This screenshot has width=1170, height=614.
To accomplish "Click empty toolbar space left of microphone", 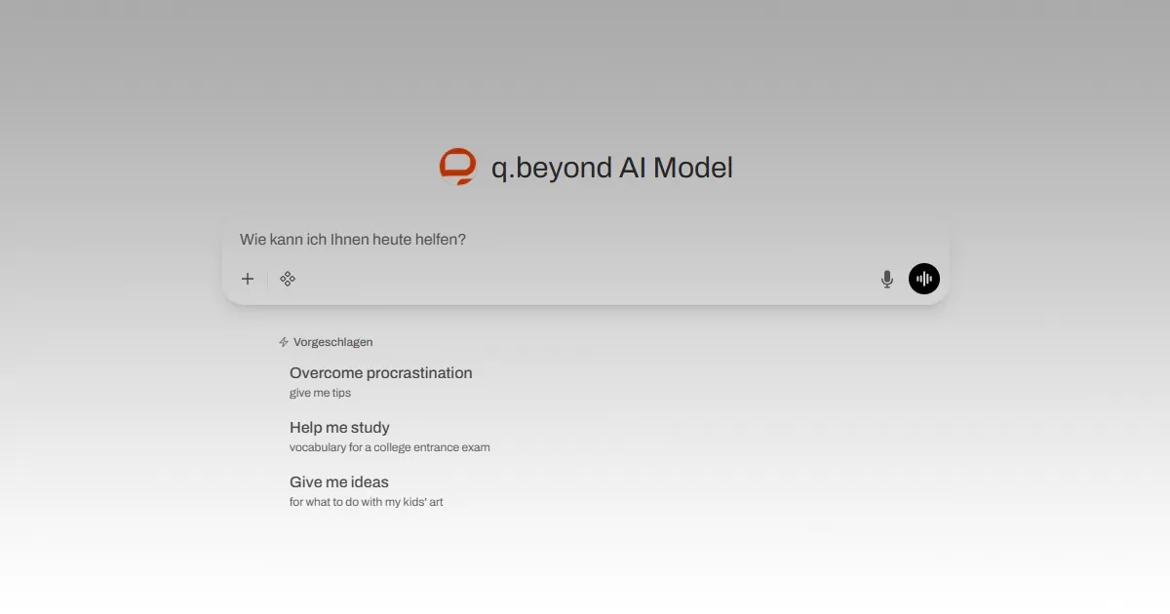I will click(585, 279).
